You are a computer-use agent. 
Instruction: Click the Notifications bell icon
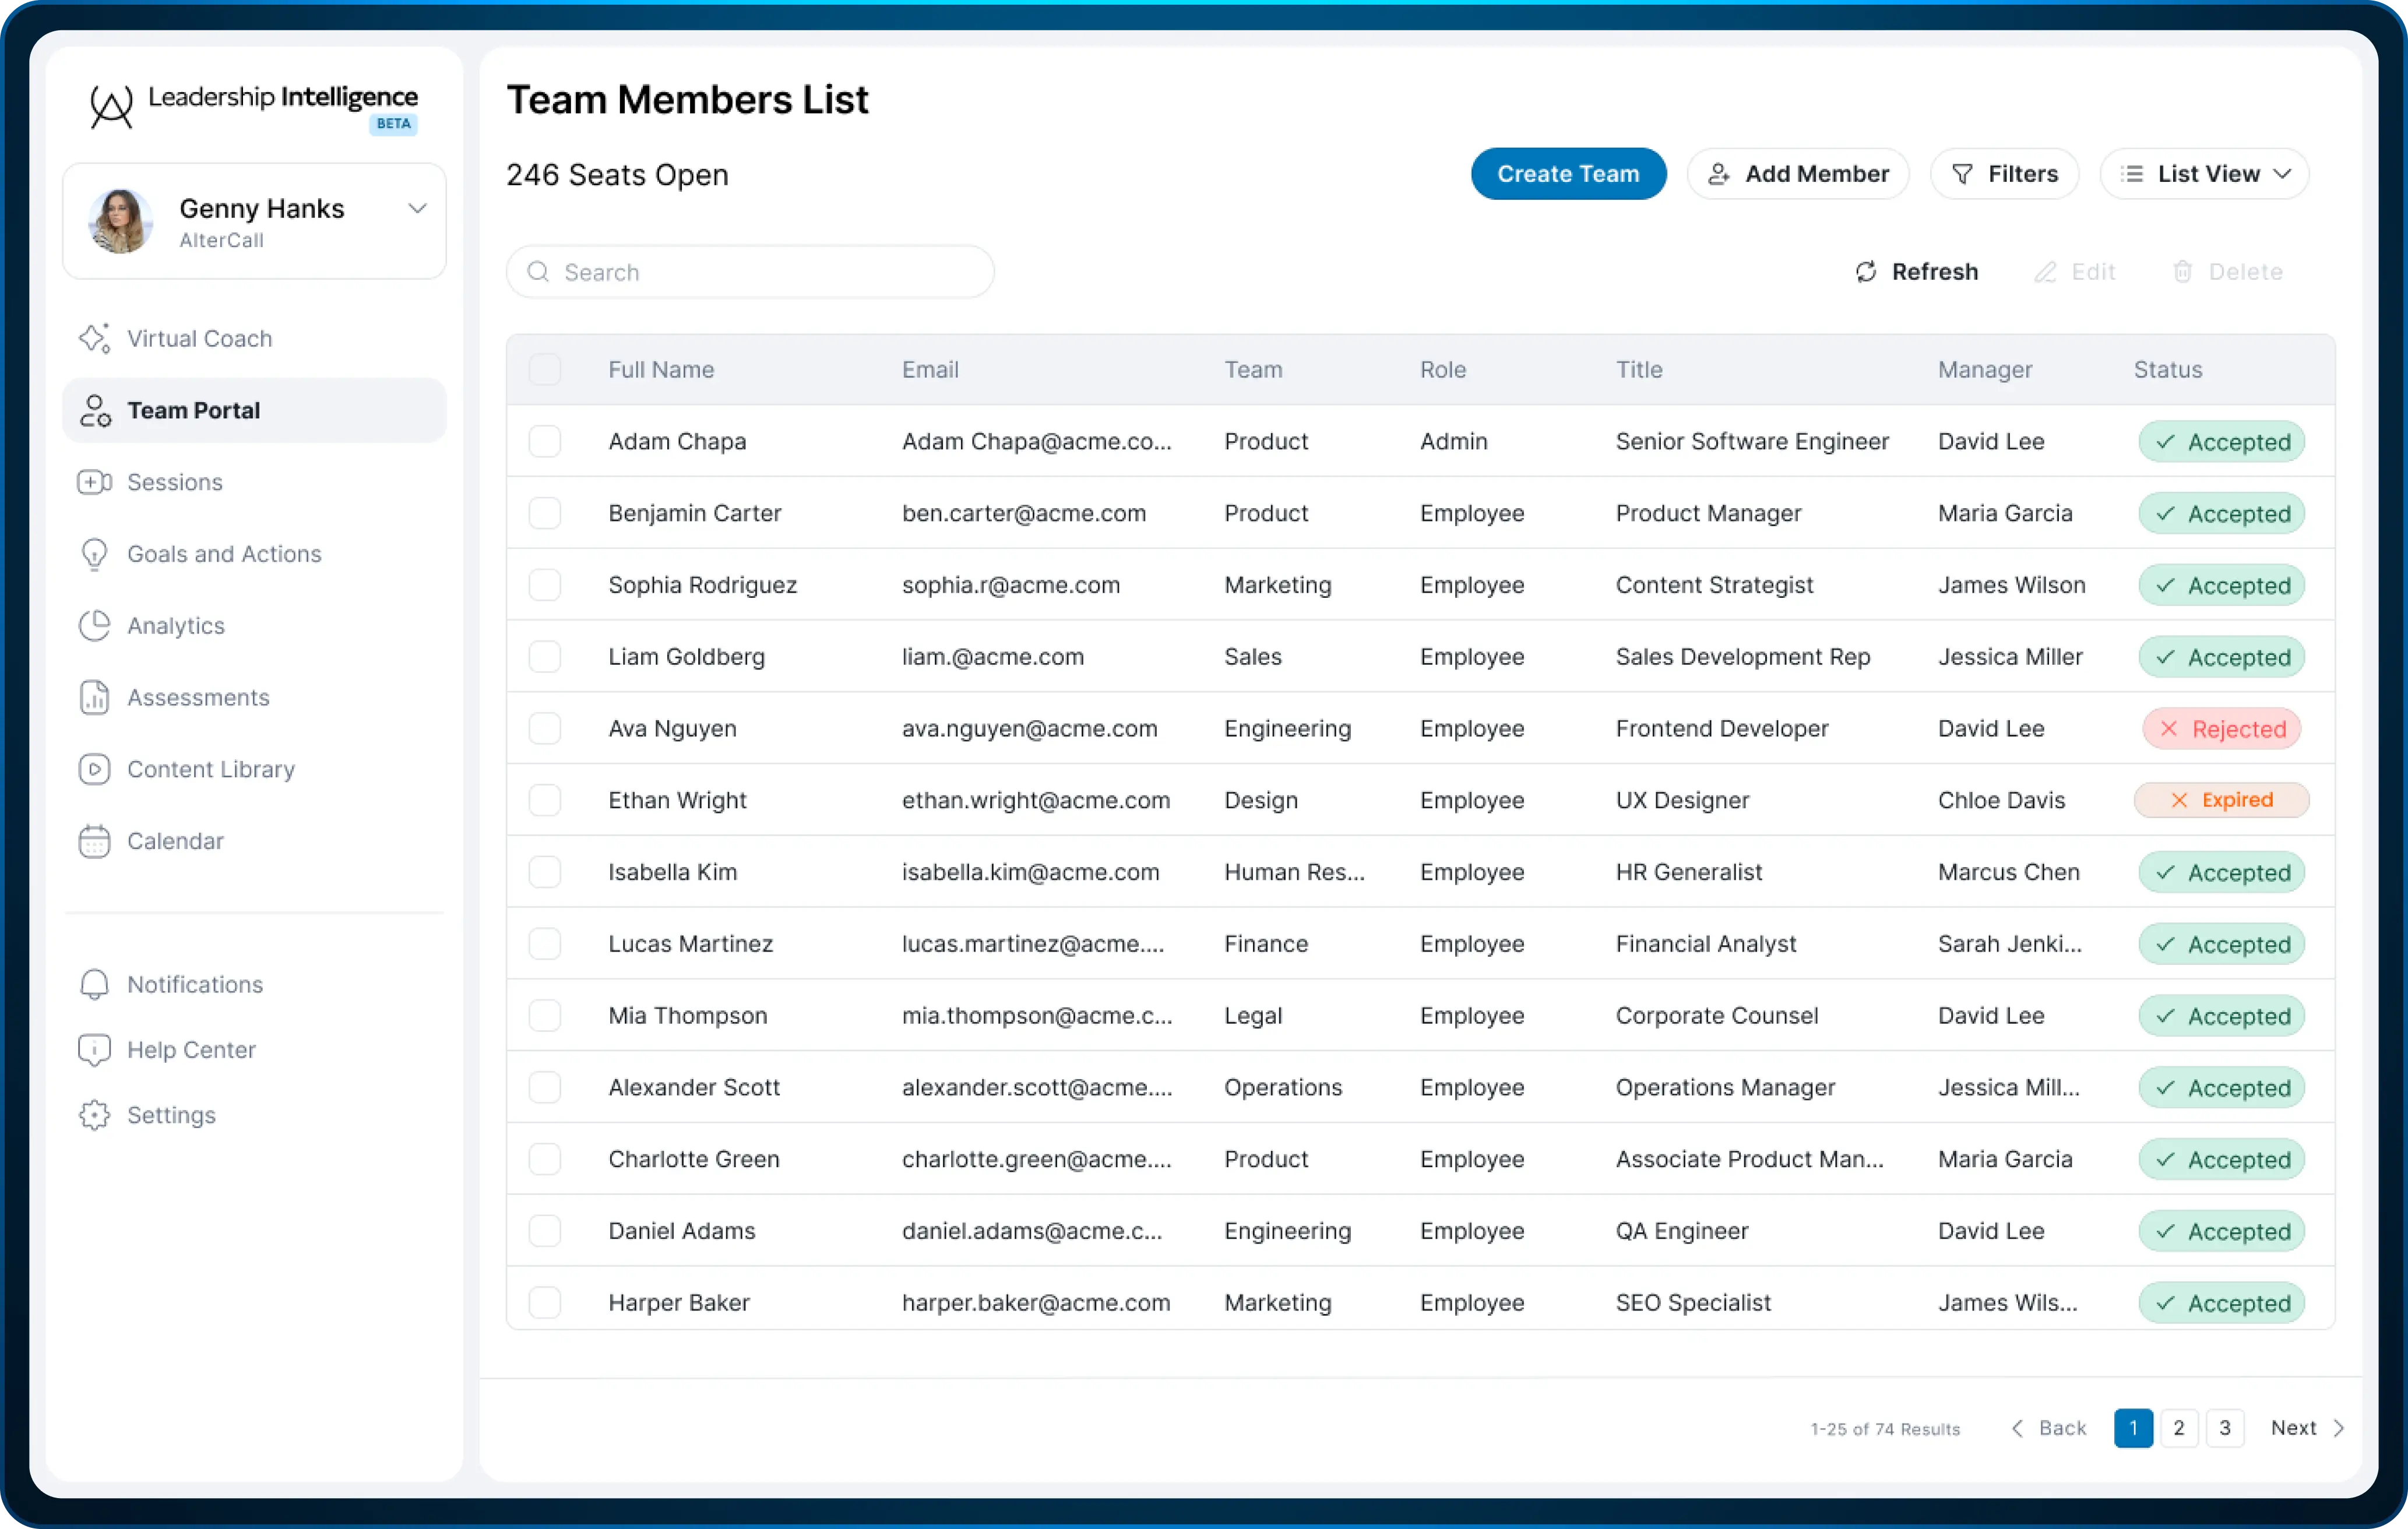click(94, 984)
